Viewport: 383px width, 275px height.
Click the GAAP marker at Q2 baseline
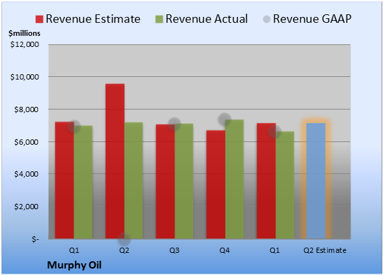124,239
